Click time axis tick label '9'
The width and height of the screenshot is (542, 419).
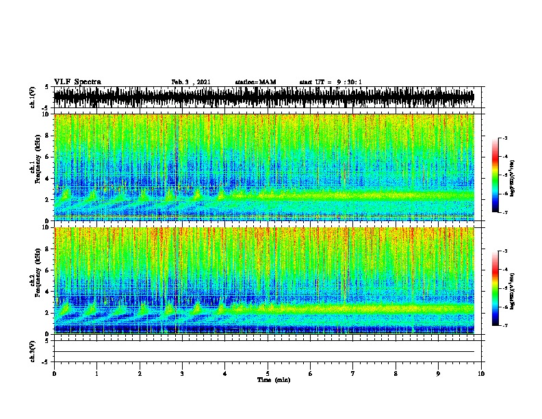click(438, 374)
